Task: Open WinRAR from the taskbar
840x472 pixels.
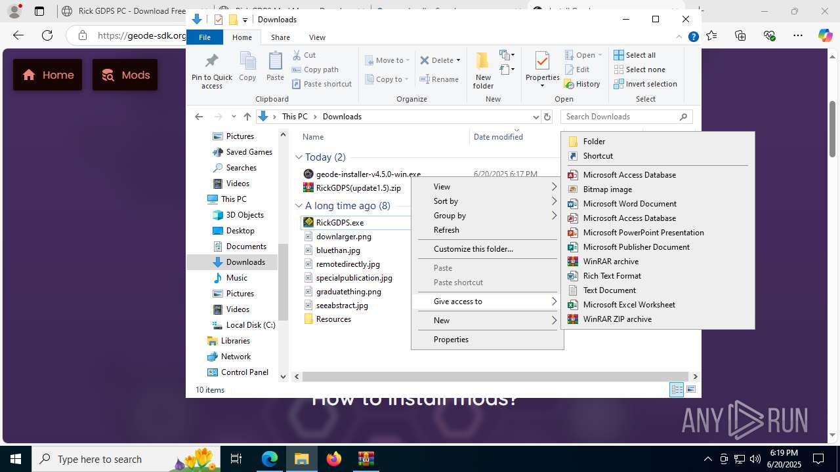Action: tap(366, 459)
